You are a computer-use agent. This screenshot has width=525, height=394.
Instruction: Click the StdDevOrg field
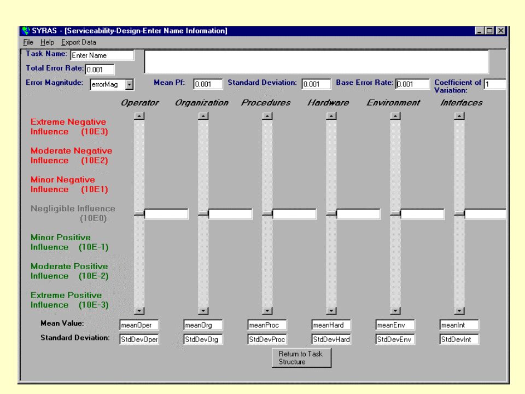[x=203, y=339]
